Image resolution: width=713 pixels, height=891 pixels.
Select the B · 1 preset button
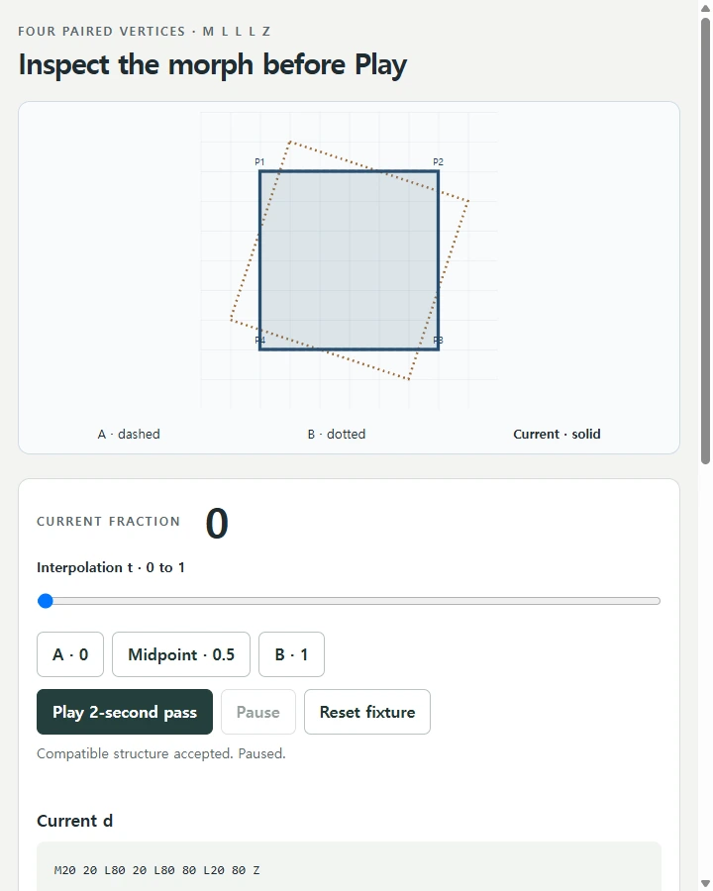pos(291,654)
